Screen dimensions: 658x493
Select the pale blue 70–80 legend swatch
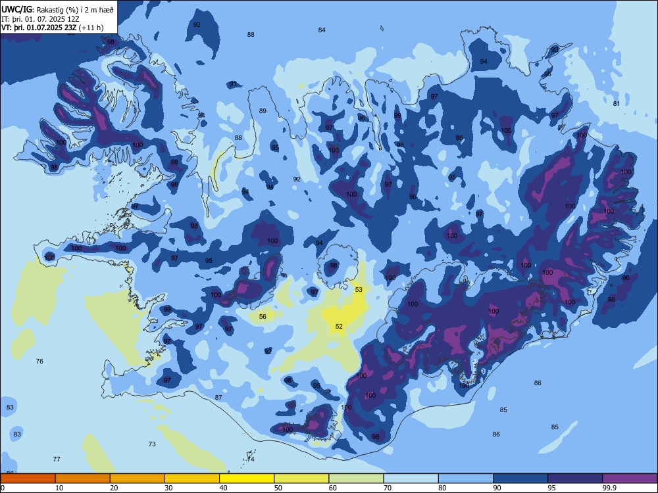pyautogui.click(x=411, y=479)
